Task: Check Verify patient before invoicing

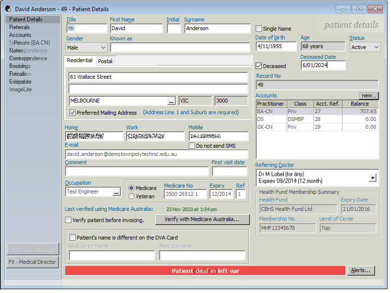Action: point(68,220)
